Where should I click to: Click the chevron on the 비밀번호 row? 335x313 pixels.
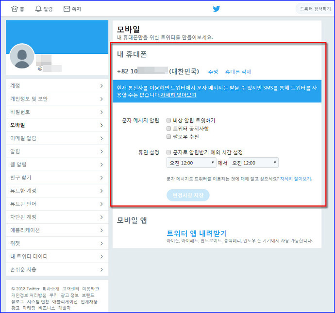click(x=101, y=112)
